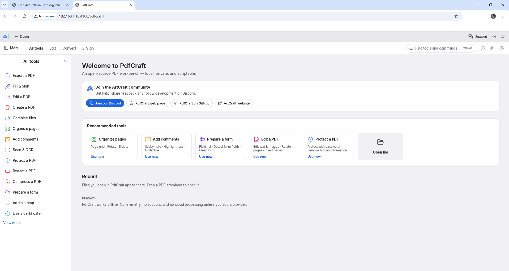Open the Use a certificate tool
This screenshot has height=271, width=509.
pyautogui.click(x=36, y=213)
